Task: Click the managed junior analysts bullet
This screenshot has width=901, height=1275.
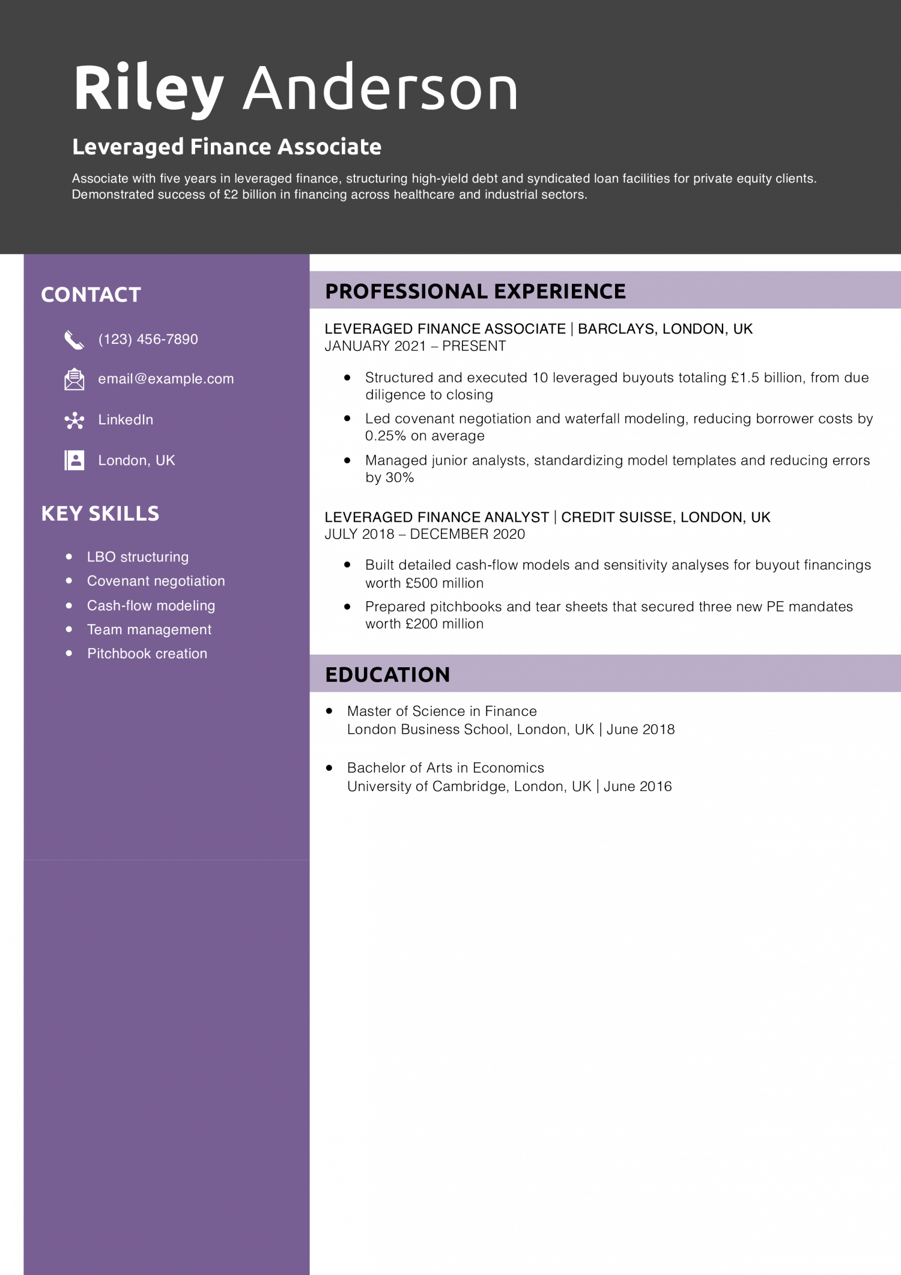Action: click(x=617, y=469)
